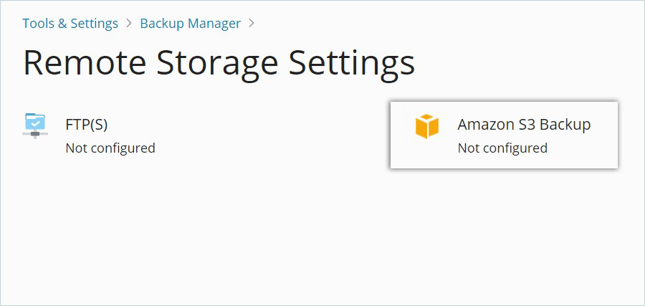Return to Backup Manager via breadcrumb

[191, 24]
